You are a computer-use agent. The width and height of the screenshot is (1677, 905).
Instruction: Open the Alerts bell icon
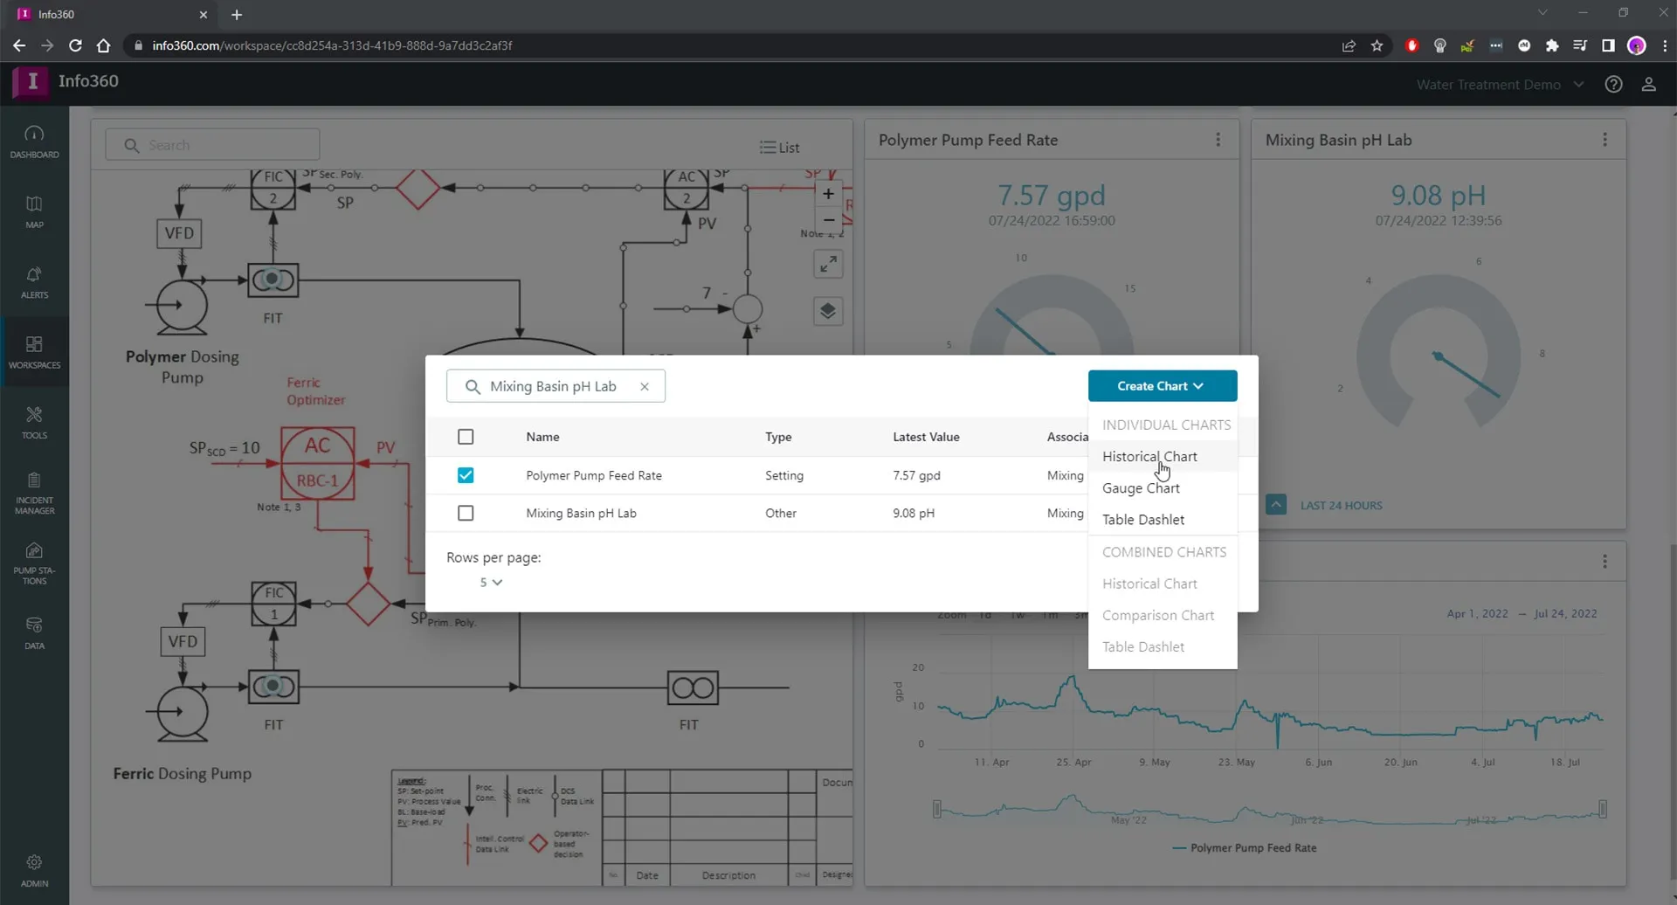(34, 282)
